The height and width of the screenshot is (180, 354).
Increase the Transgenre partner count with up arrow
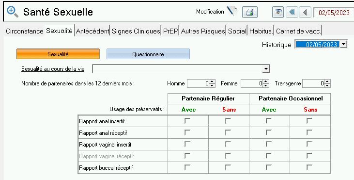(x=327, y=82)
